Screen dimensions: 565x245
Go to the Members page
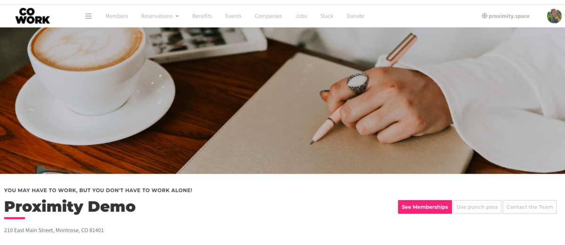(117, 16)
